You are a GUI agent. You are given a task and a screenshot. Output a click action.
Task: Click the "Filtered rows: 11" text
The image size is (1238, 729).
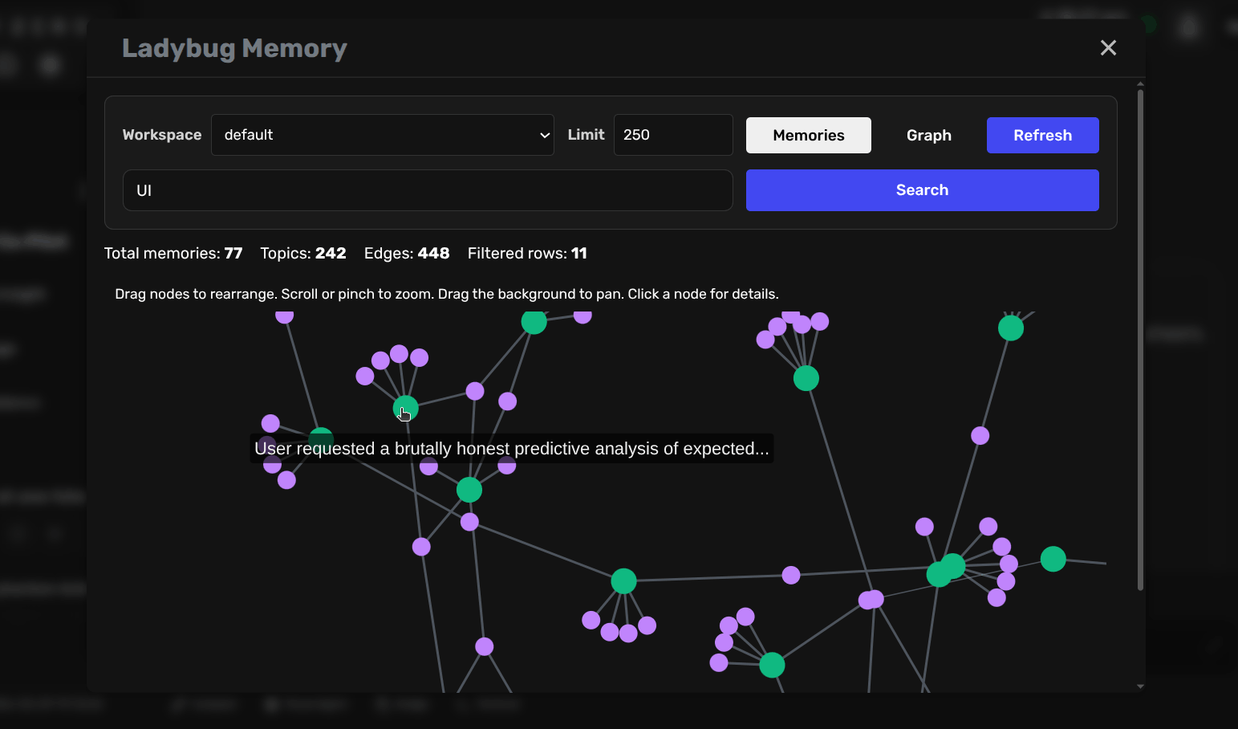527,254
